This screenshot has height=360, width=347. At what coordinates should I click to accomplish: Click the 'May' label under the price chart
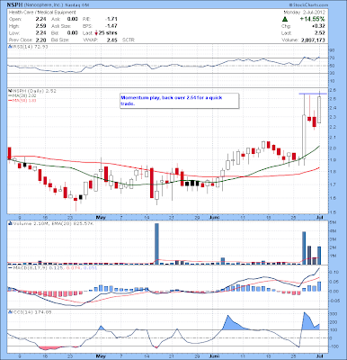[x=101, y=217]
